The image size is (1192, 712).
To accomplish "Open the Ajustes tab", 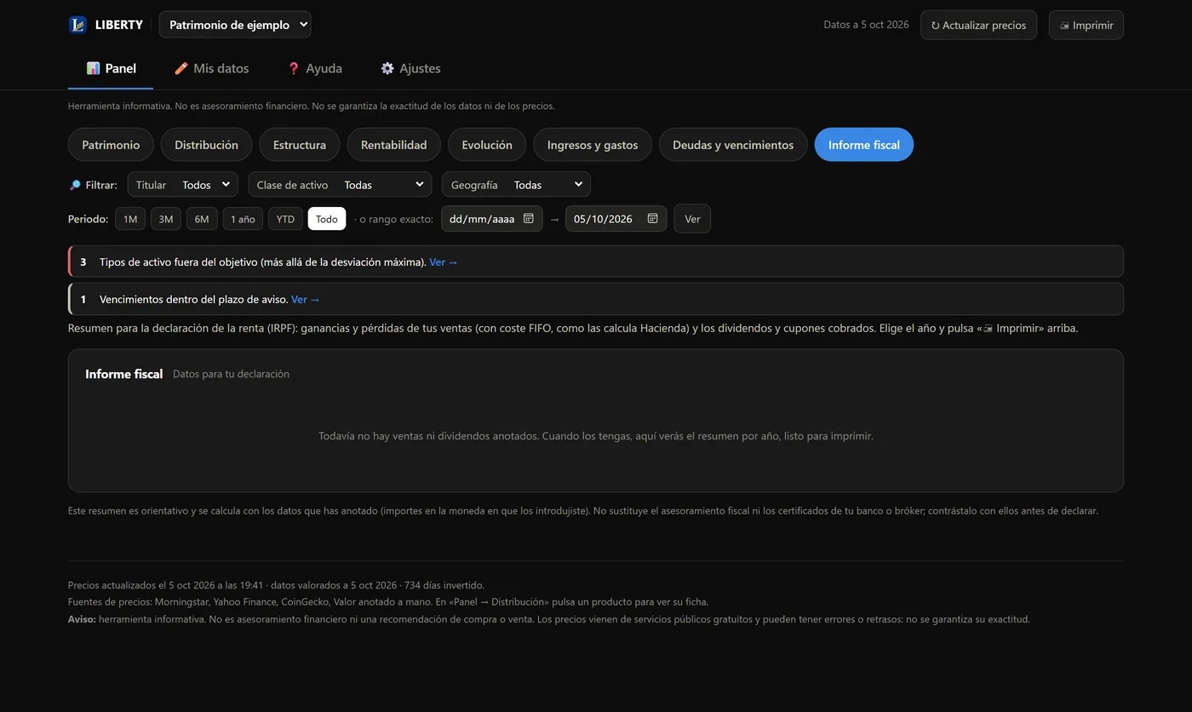I will pyautogui.click(x=410, y=68).
